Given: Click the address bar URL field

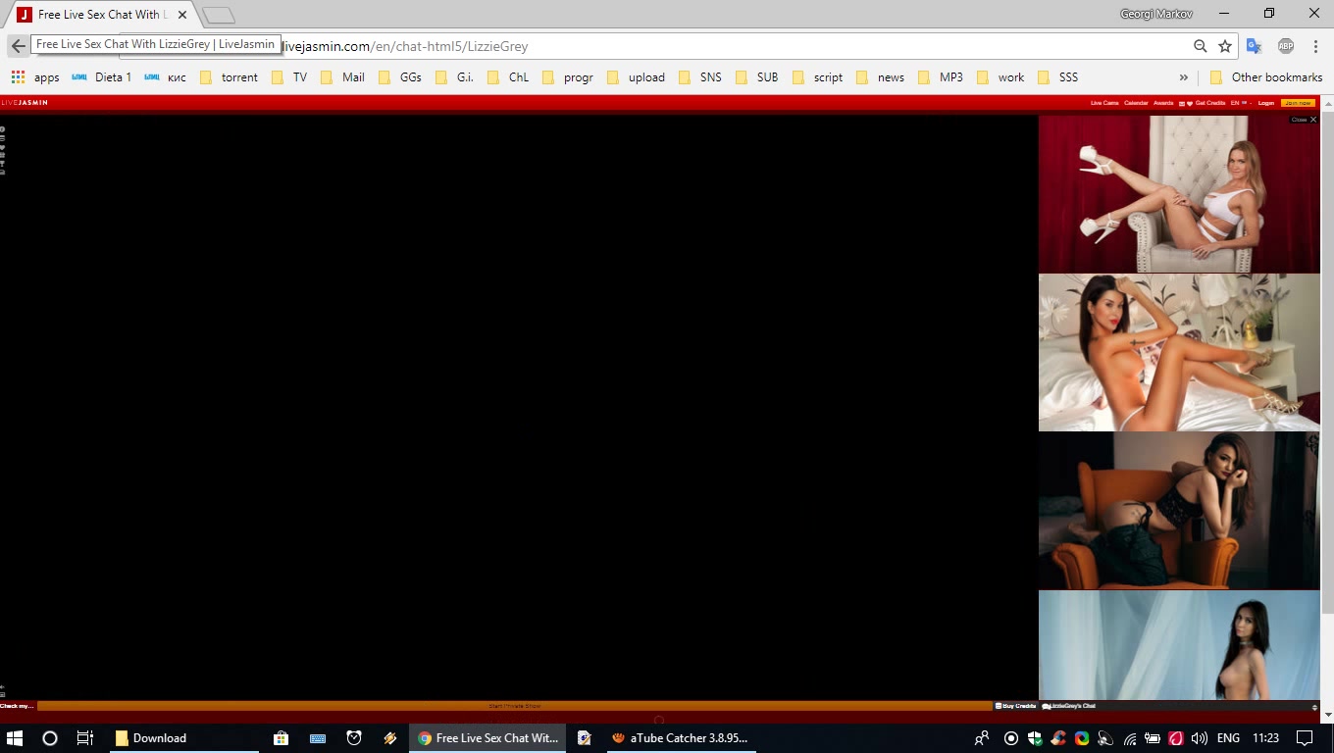Looking at the screenshot, I should (x=687, y=46).
